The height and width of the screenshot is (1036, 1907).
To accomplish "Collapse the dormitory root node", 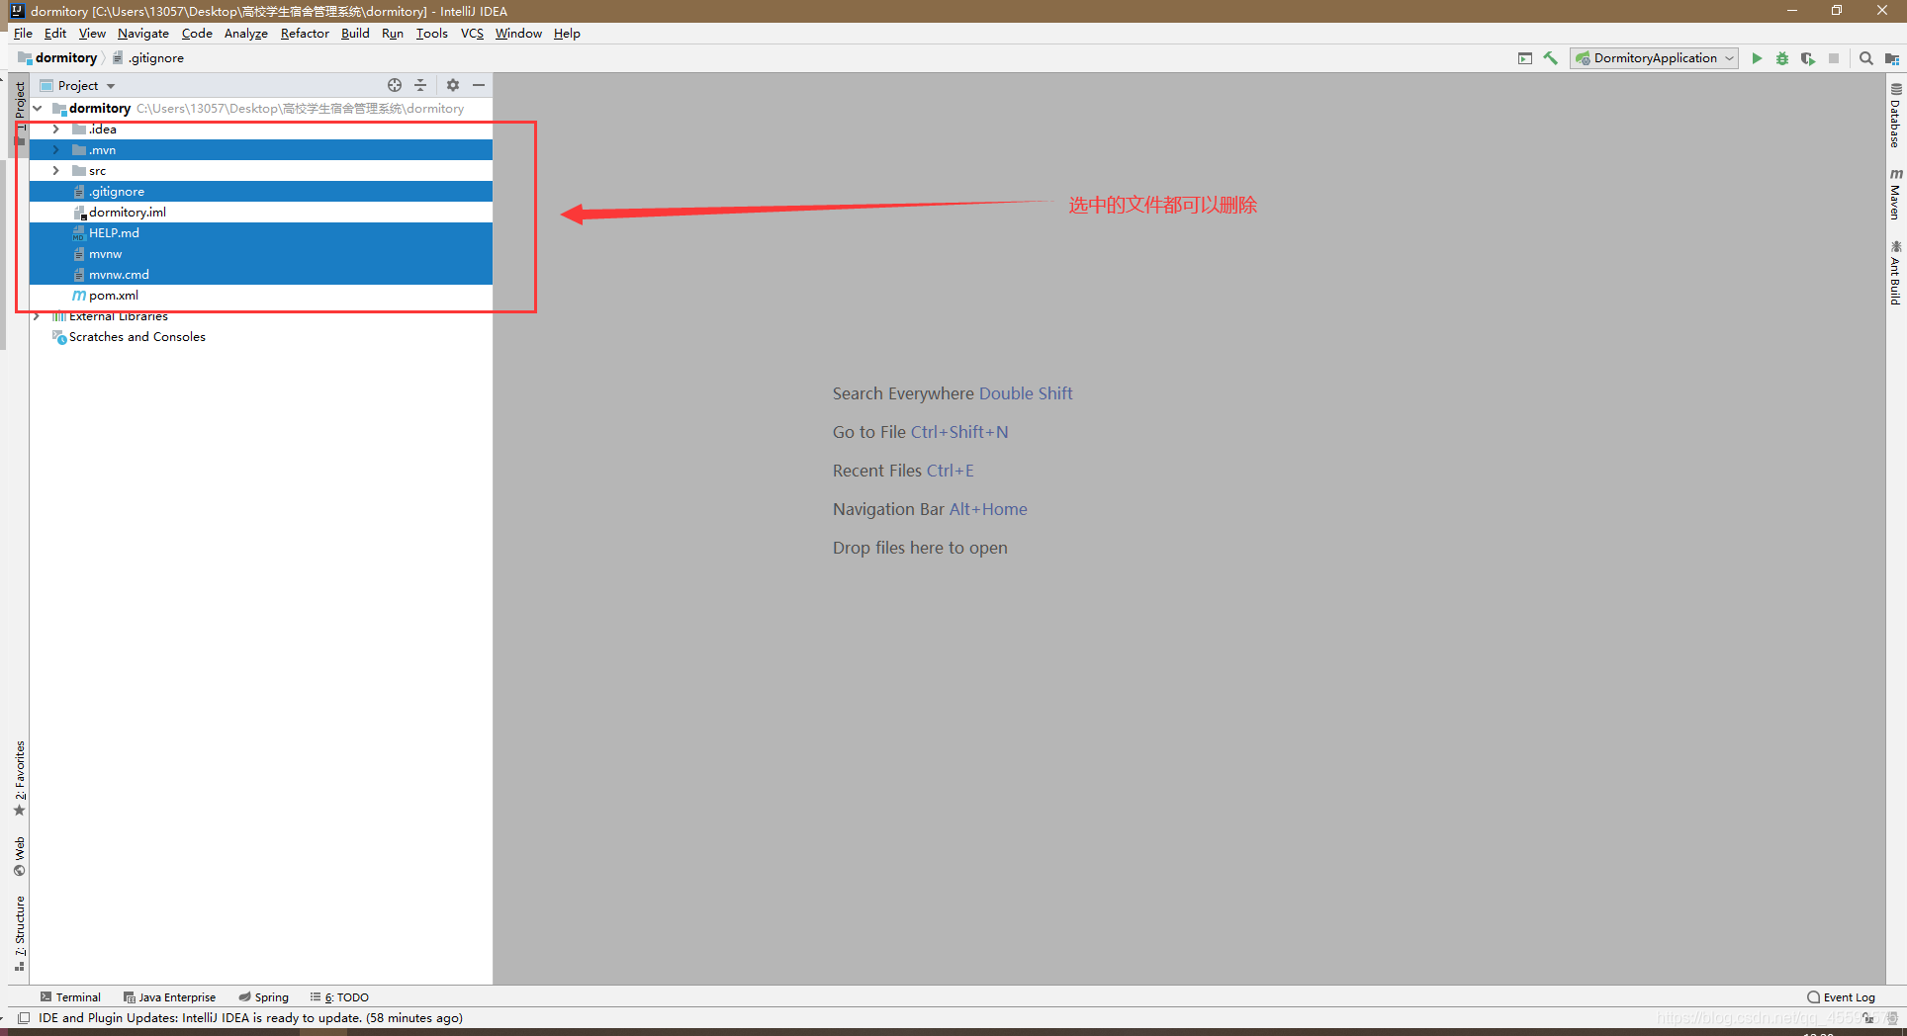I will pyautogui.click(x=38, y=108).
